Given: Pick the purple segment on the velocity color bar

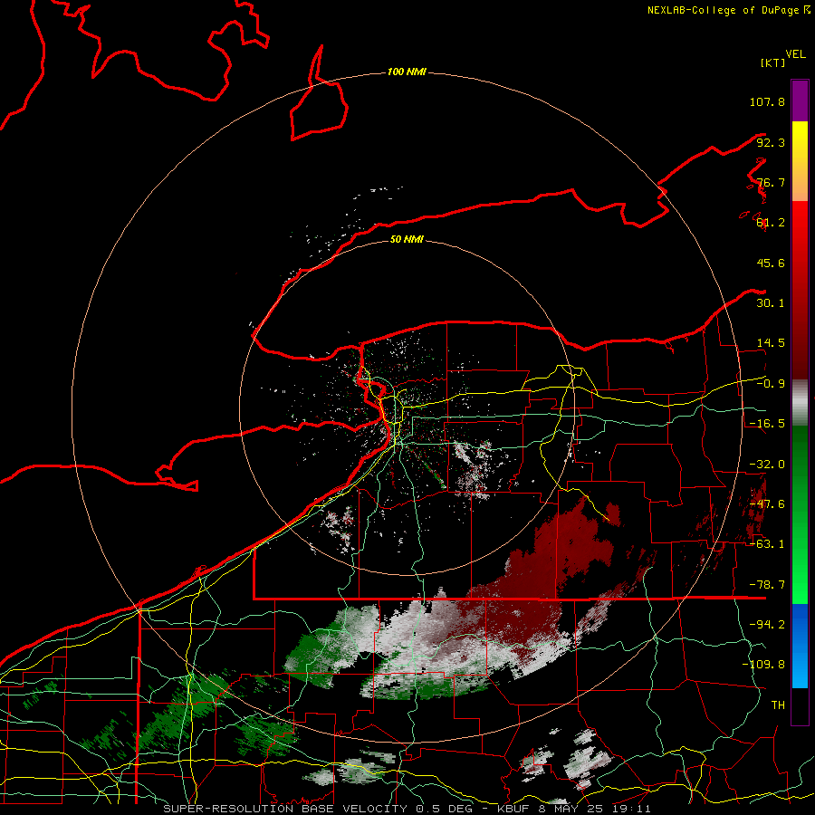Looking at the screenshot, I should click(x=800, y=101).
